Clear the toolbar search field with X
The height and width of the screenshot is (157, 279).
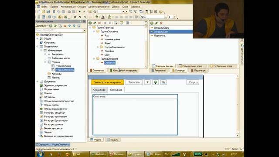click(126, 12)
